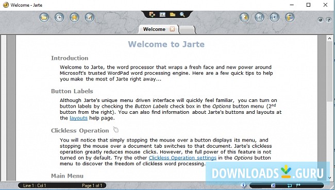Viewport: 335px width, 190px height.
Task: Click the quick bar add window icon
Action: (152, 14)
